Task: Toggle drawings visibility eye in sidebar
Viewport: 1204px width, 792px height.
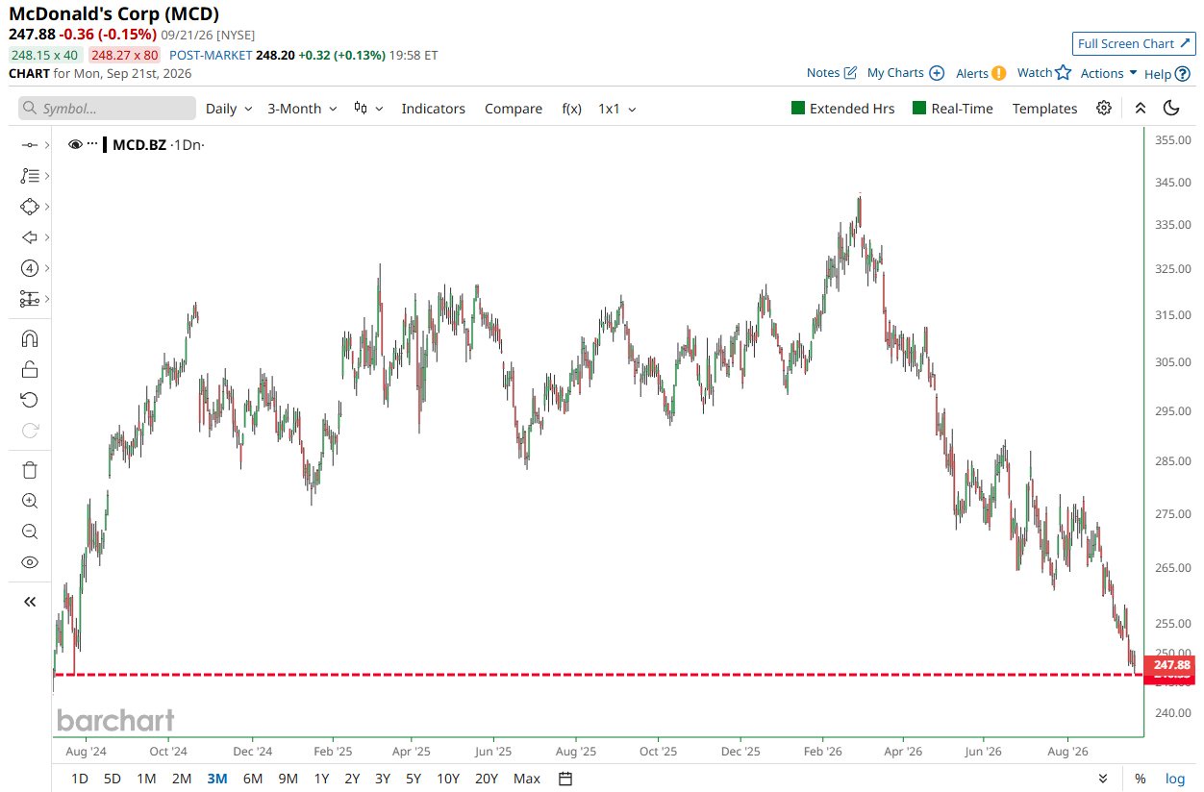Action: [x=29, y=562]
